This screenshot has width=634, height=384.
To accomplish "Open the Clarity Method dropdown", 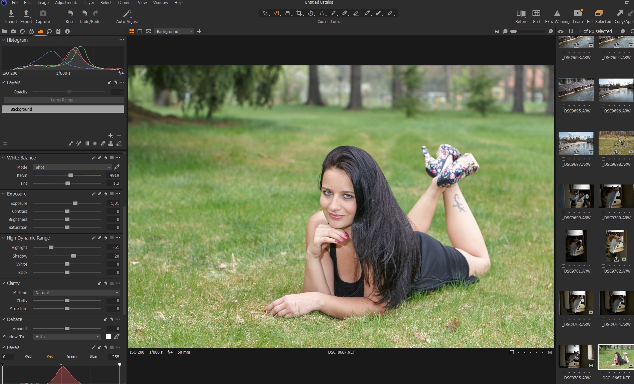I will pos(76,293).
